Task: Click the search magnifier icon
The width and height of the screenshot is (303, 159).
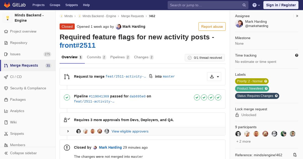Action: 244,5
